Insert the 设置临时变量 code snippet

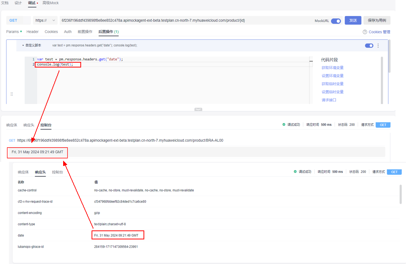coord(332,92)
